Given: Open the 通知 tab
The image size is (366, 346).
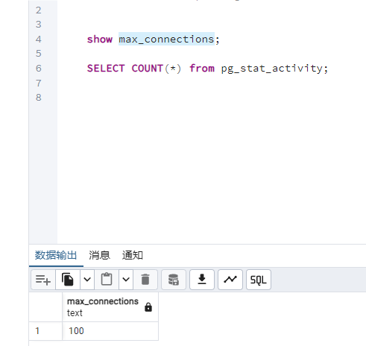Looking at the screenshot, I should click(x=133, y=255).
